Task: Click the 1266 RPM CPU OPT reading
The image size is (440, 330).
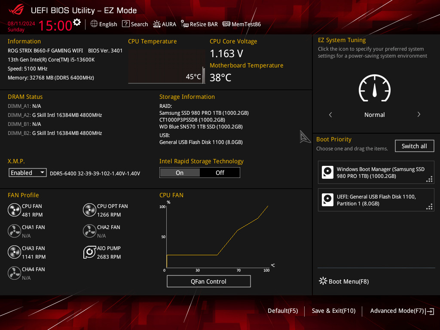Action: [109, 215]
